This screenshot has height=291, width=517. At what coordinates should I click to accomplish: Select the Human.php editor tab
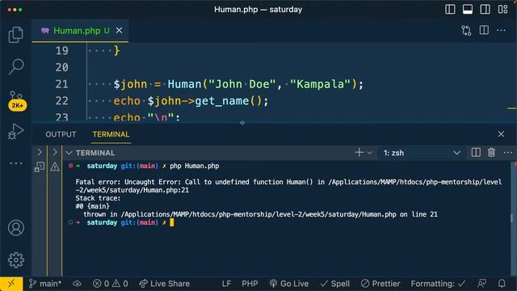tap(80, 31)
